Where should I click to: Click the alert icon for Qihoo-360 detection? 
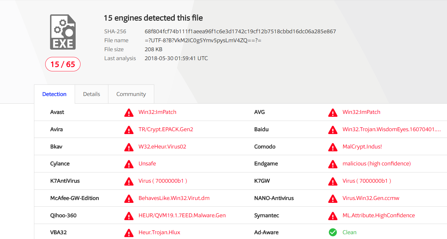[129, 216]
